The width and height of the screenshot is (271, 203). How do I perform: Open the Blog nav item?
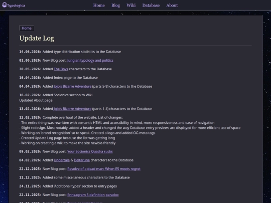click(115, 6)
